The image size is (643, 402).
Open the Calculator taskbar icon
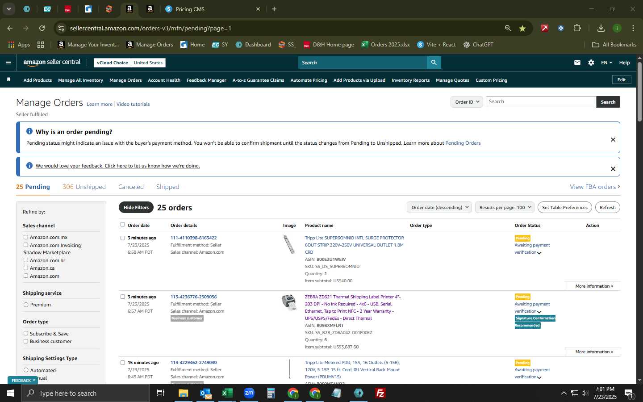click(x=271, y=393)
